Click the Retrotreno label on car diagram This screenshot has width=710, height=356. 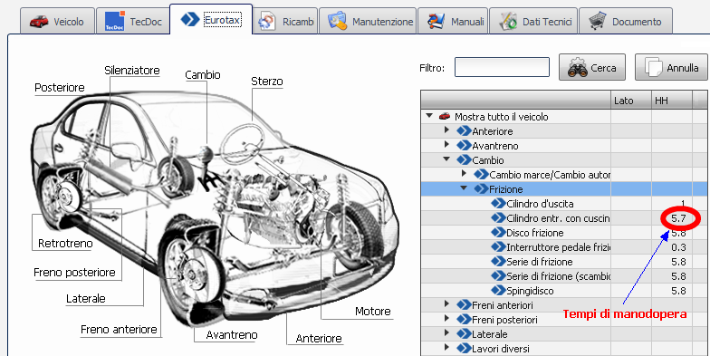point(65,244)
